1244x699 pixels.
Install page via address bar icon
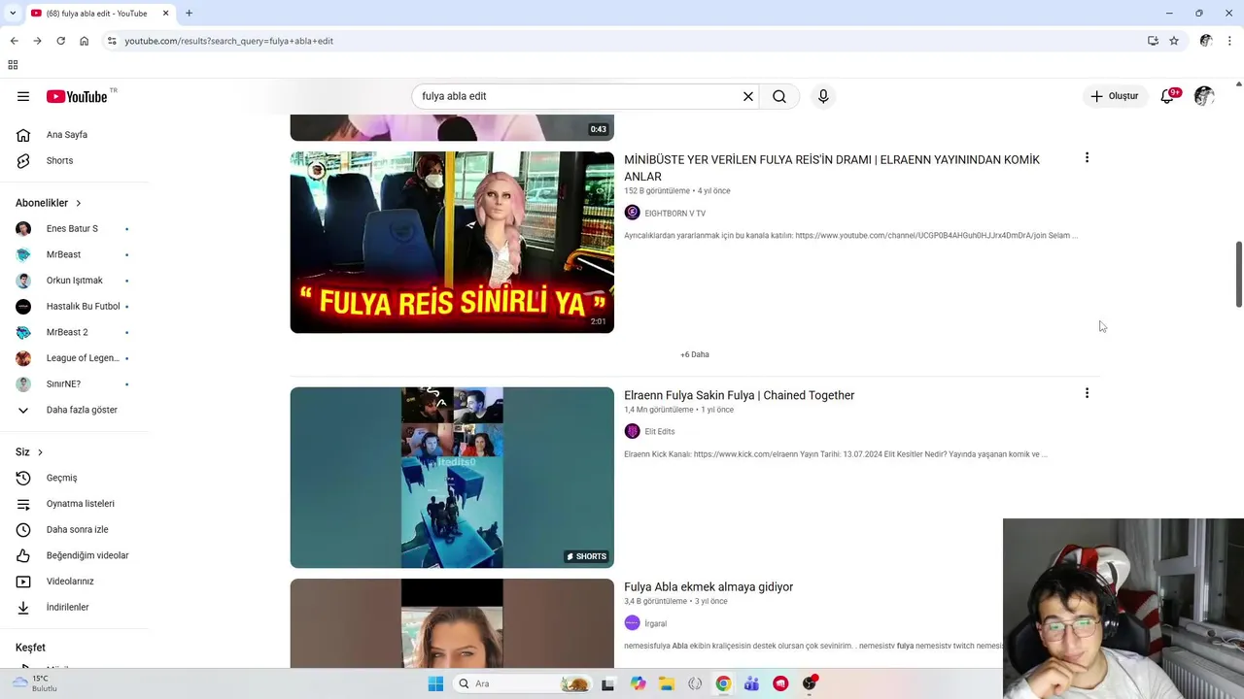tap(1153, 41)
